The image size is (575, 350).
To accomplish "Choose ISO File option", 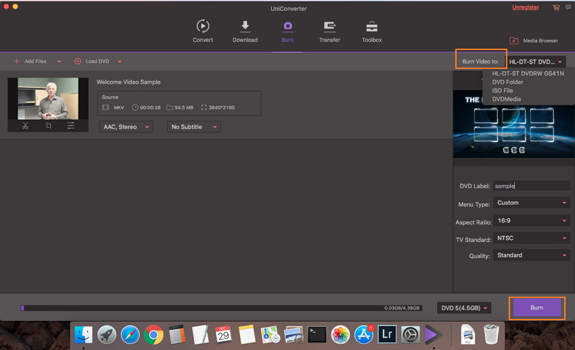I will (x=503, y=91).
